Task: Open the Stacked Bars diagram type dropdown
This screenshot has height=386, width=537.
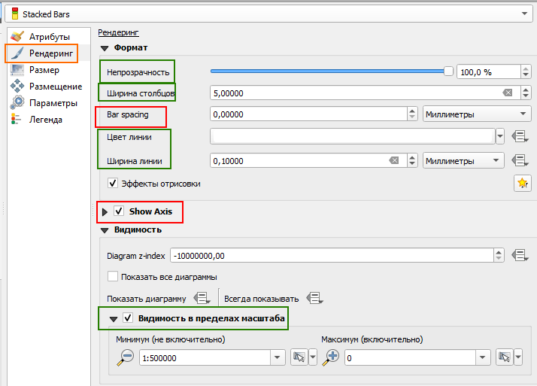Action: 523,14
